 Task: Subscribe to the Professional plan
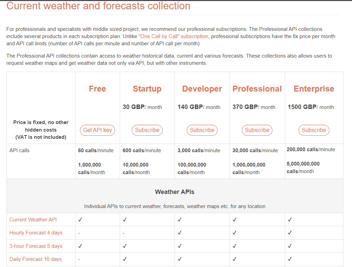point(257,130)
